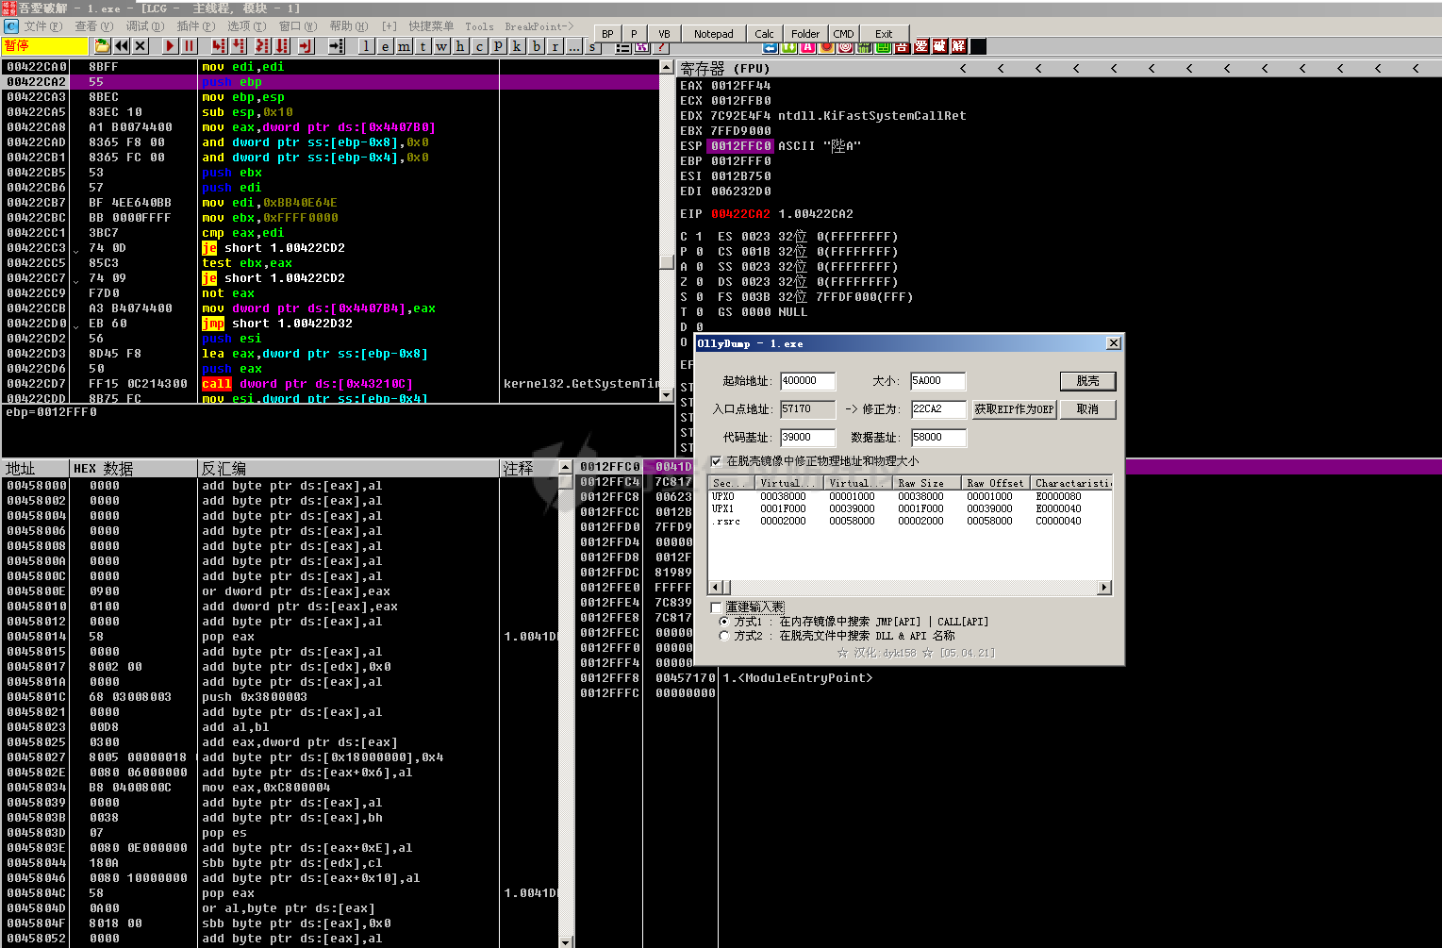Click the Go to address arrow icon
Screen dimensions: 1442x948
[x=336, y=45]
